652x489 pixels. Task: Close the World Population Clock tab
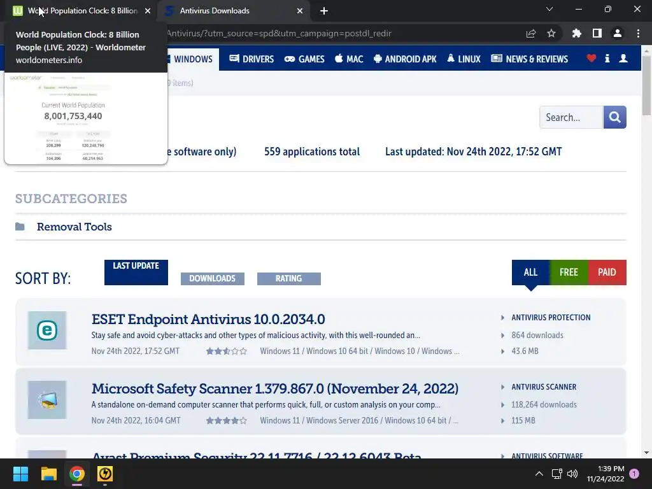click(148, 11)
